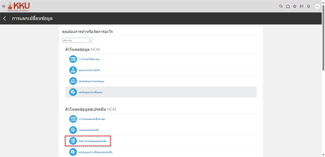Screen dimensions: 325x157
Task: Select the highlighted ลบข้อมูลตารางขั้นตอน item
Action: [x=90, y=92]
